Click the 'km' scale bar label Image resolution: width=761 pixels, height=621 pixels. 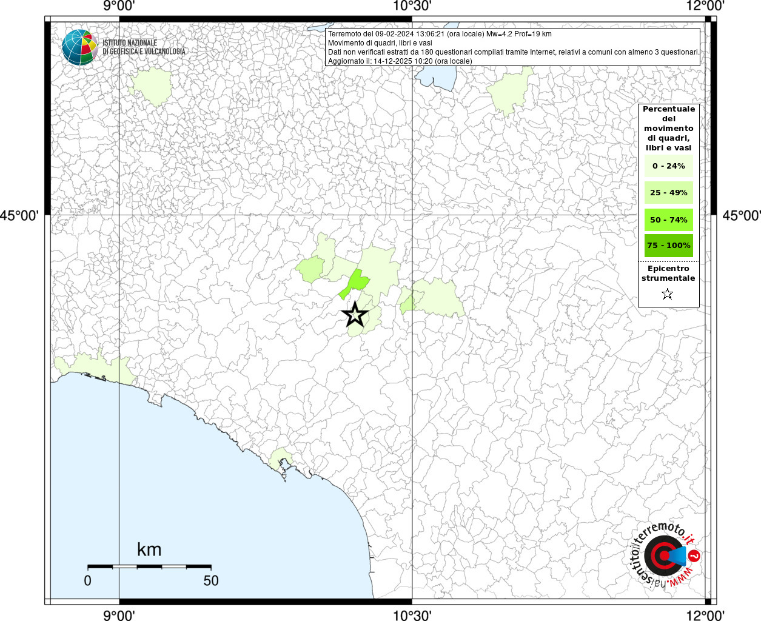[149, 549]
